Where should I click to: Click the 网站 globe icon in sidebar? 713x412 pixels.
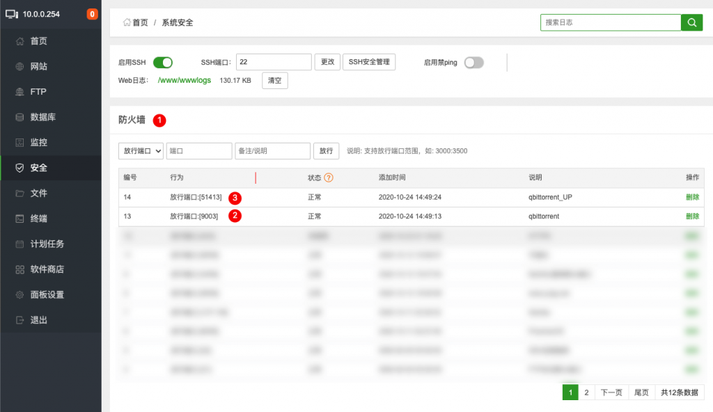19,66
